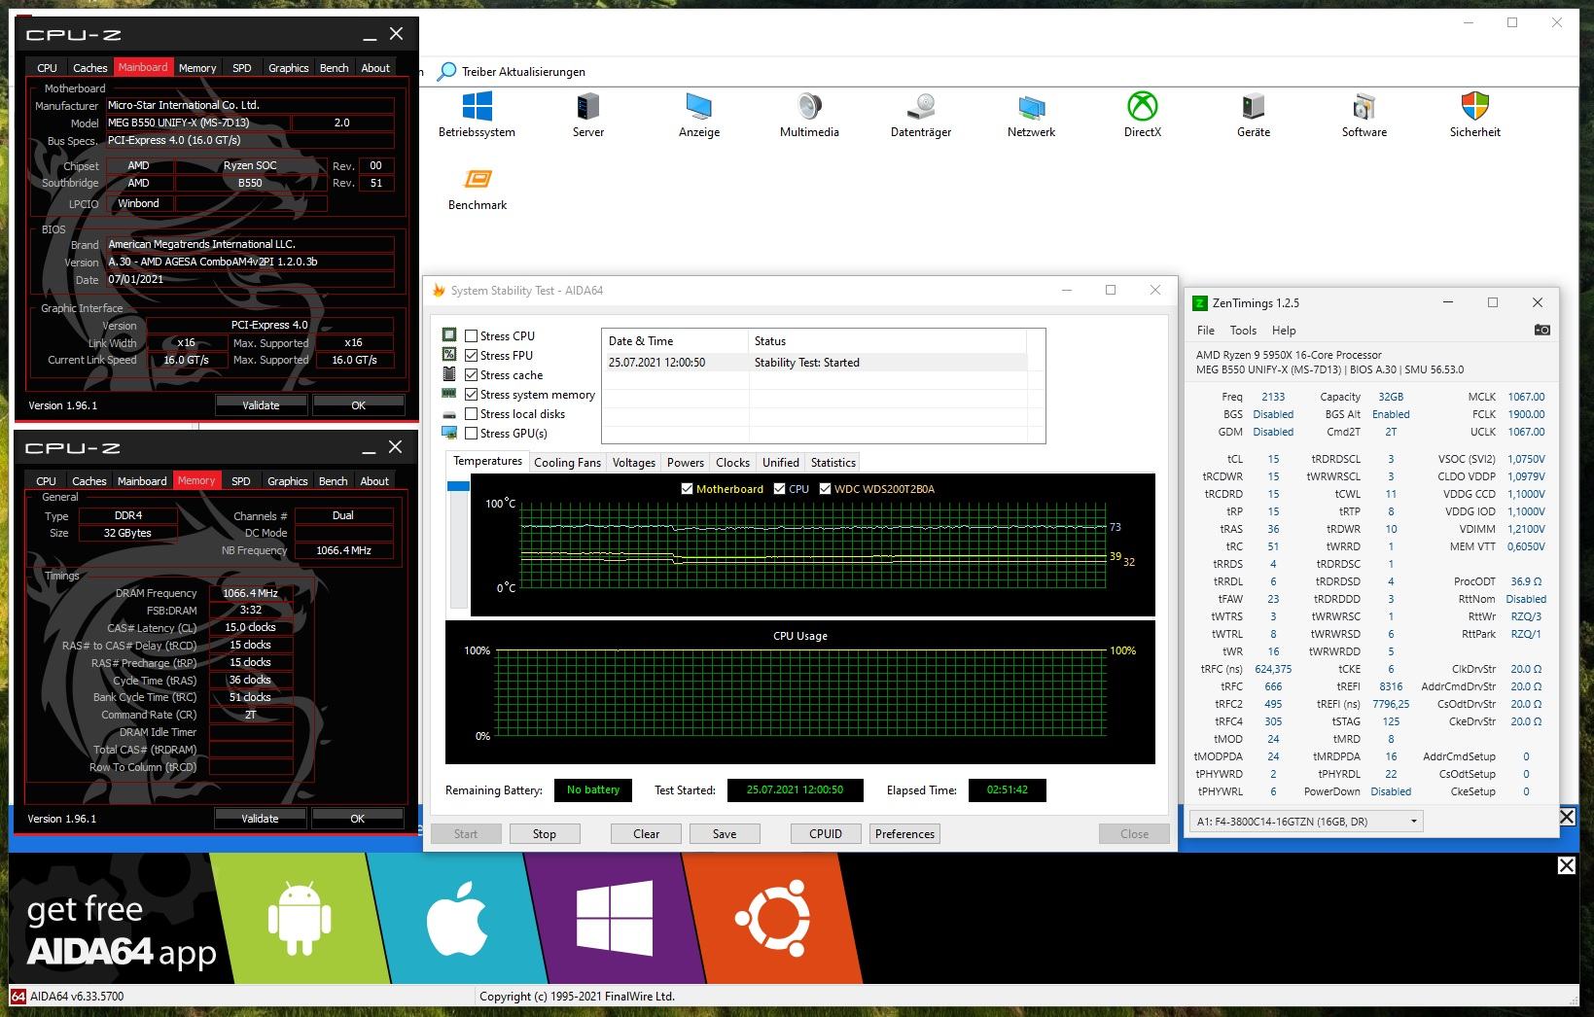The height and width of the screenshot is (1017, 1594).
Task: Switch to SPD tab in top CPU-Z window
Action: click(242, 67)
